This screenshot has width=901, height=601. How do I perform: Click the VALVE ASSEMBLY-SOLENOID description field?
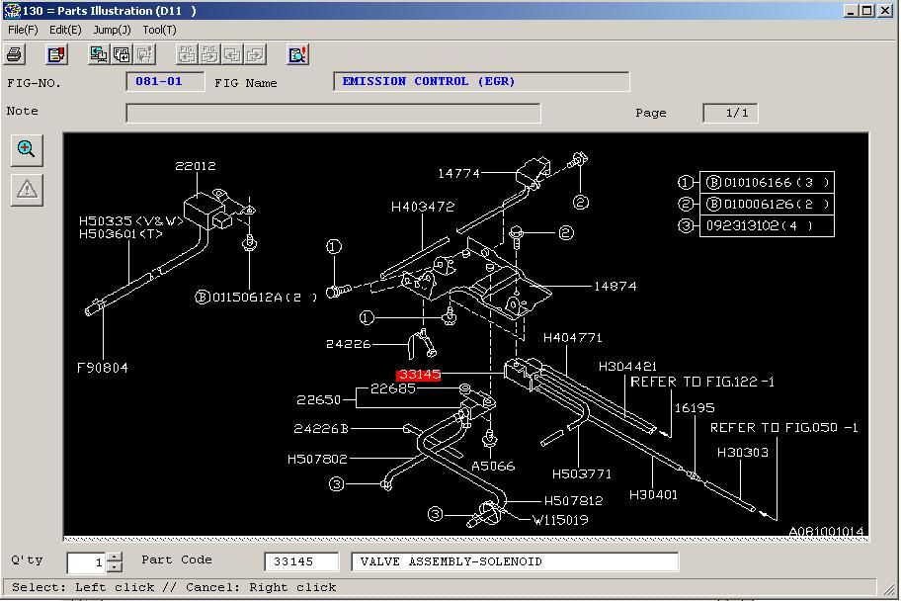click(515, 561)
